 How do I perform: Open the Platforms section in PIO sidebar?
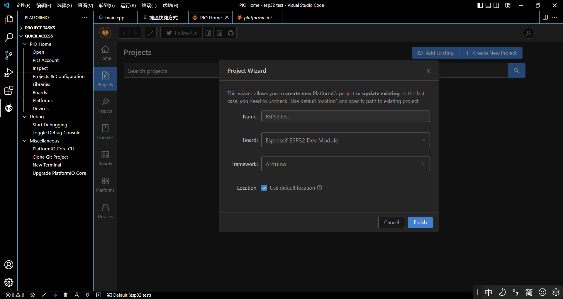pyautogui.click(x=105, y=185)
